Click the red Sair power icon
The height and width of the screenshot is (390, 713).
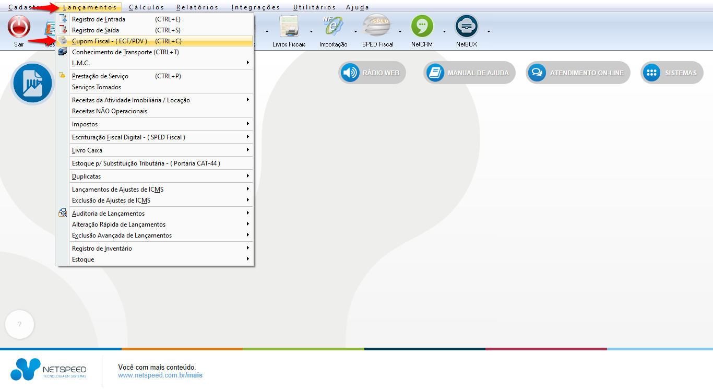19,27
